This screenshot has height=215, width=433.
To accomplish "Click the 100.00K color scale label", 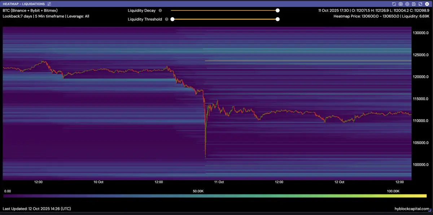I will 393,191.
